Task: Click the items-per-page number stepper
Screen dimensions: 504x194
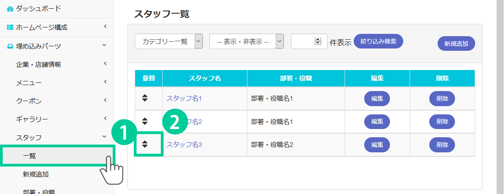Action: pos(318,41)
